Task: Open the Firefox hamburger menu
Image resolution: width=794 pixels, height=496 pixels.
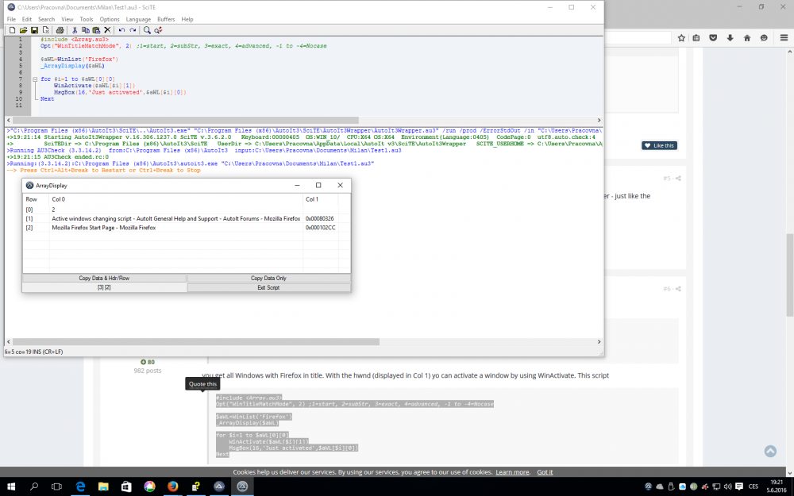Action: coord(784,38)
